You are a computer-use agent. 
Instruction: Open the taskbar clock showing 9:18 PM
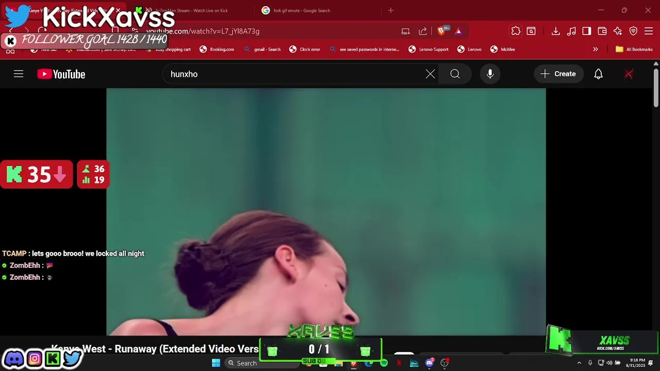click(636, 363)
